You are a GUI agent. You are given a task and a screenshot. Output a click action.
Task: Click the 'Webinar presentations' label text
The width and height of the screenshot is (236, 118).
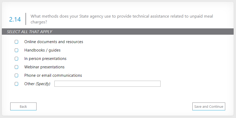click(x=44, y=67)
